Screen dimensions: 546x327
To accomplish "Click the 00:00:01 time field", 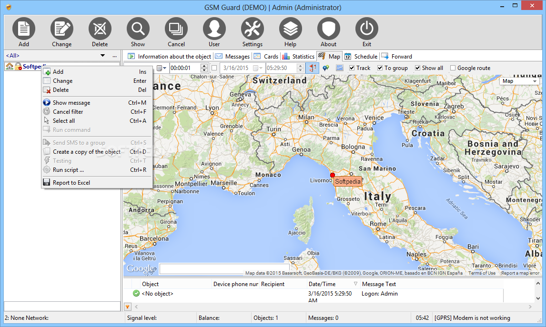I will click(185, 68).
